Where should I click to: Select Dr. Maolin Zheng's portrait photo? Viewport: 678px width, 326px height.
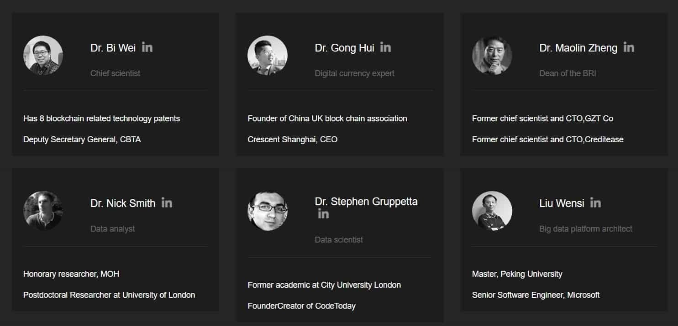[492, 56]
